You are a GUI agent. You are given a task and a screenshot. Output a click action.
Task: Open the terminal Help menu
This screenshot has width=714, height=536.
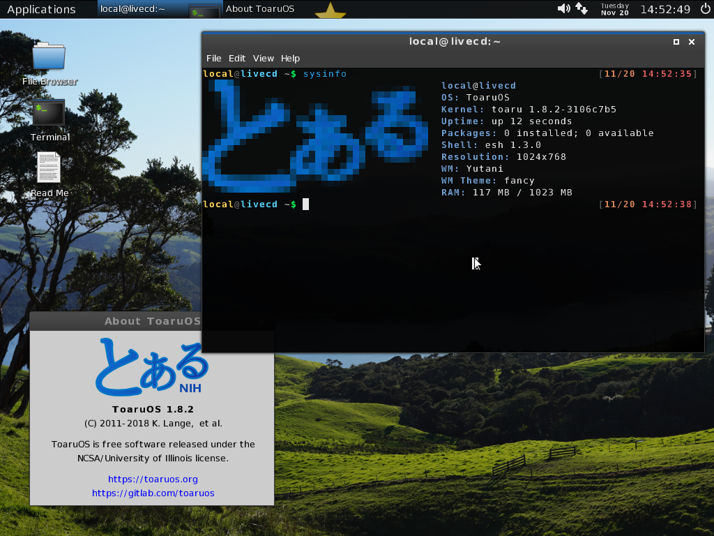coord(290,59)
